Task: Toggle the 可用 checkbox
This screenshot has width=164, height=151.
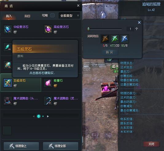Action: coord(53,16)
